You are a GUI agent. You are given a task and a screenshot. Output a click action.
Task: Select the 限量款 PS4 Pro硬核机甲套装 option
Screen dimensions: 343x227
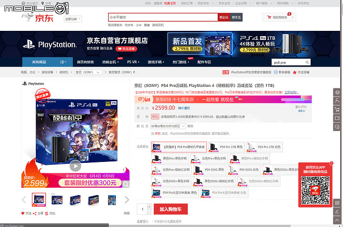coord(179,147)
